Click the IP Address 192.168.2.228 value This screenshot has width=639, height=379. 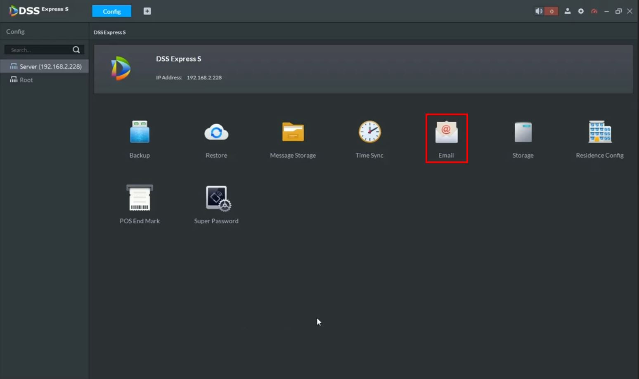204,78
